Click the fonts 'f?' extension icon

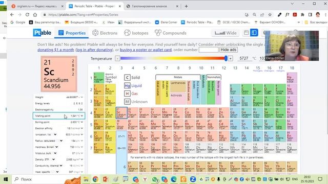coord(287,15)
